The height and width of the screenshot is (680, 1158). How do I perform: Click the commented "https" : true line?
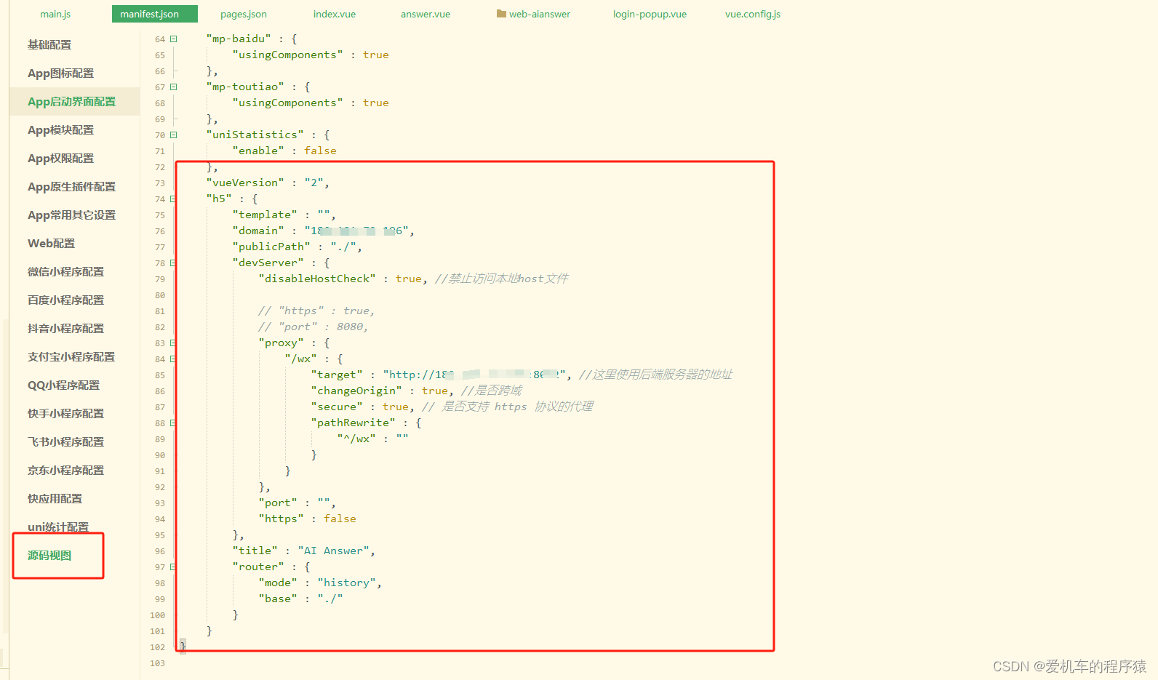point(316,311)
